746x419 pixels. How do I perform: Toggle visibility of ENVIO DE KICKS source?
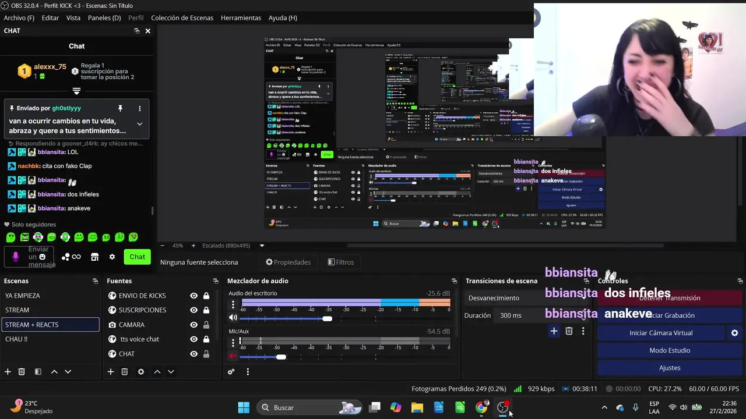[x=193, y=296]
